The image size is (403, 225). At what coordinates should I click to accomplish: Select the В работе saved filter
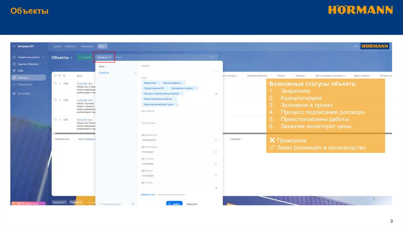(x=104, y=73)
